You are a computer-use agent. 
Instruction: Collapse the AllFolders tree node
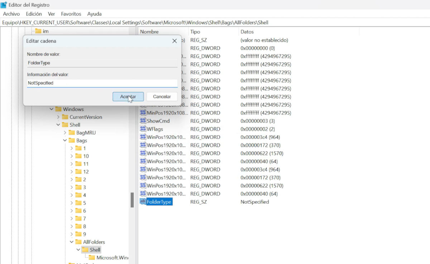(72, 242)
